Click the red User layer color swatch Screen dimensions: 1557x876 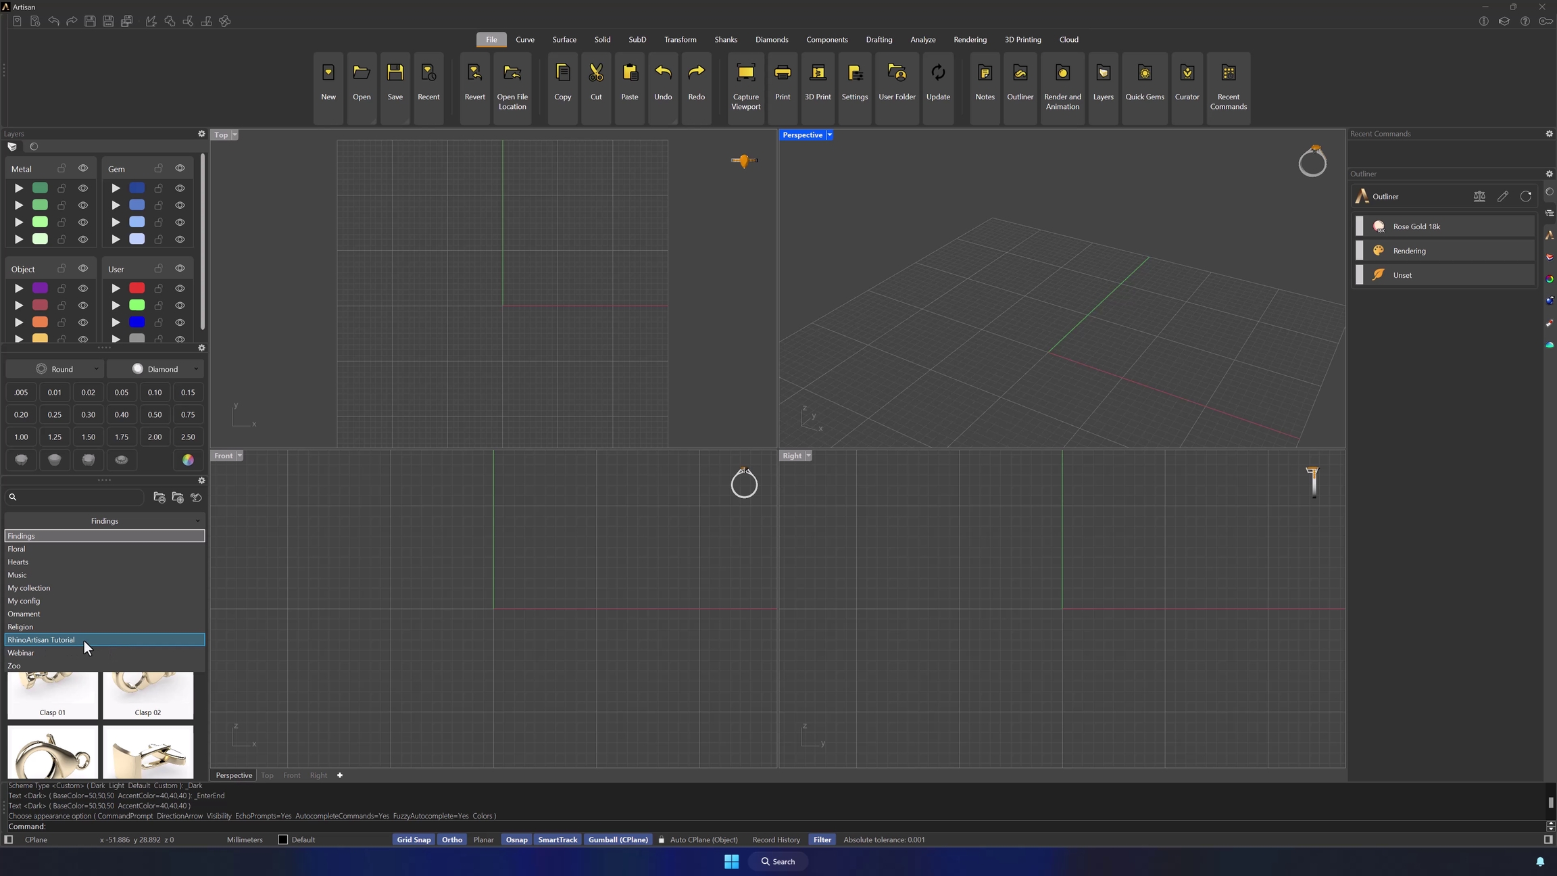137,289
